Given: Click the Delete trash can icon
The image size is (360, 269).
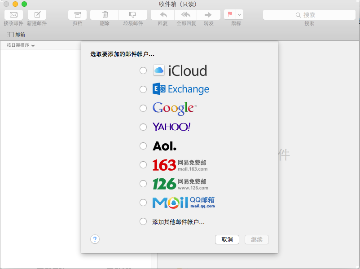Looking at the screenshot, I should pos(105,15).
